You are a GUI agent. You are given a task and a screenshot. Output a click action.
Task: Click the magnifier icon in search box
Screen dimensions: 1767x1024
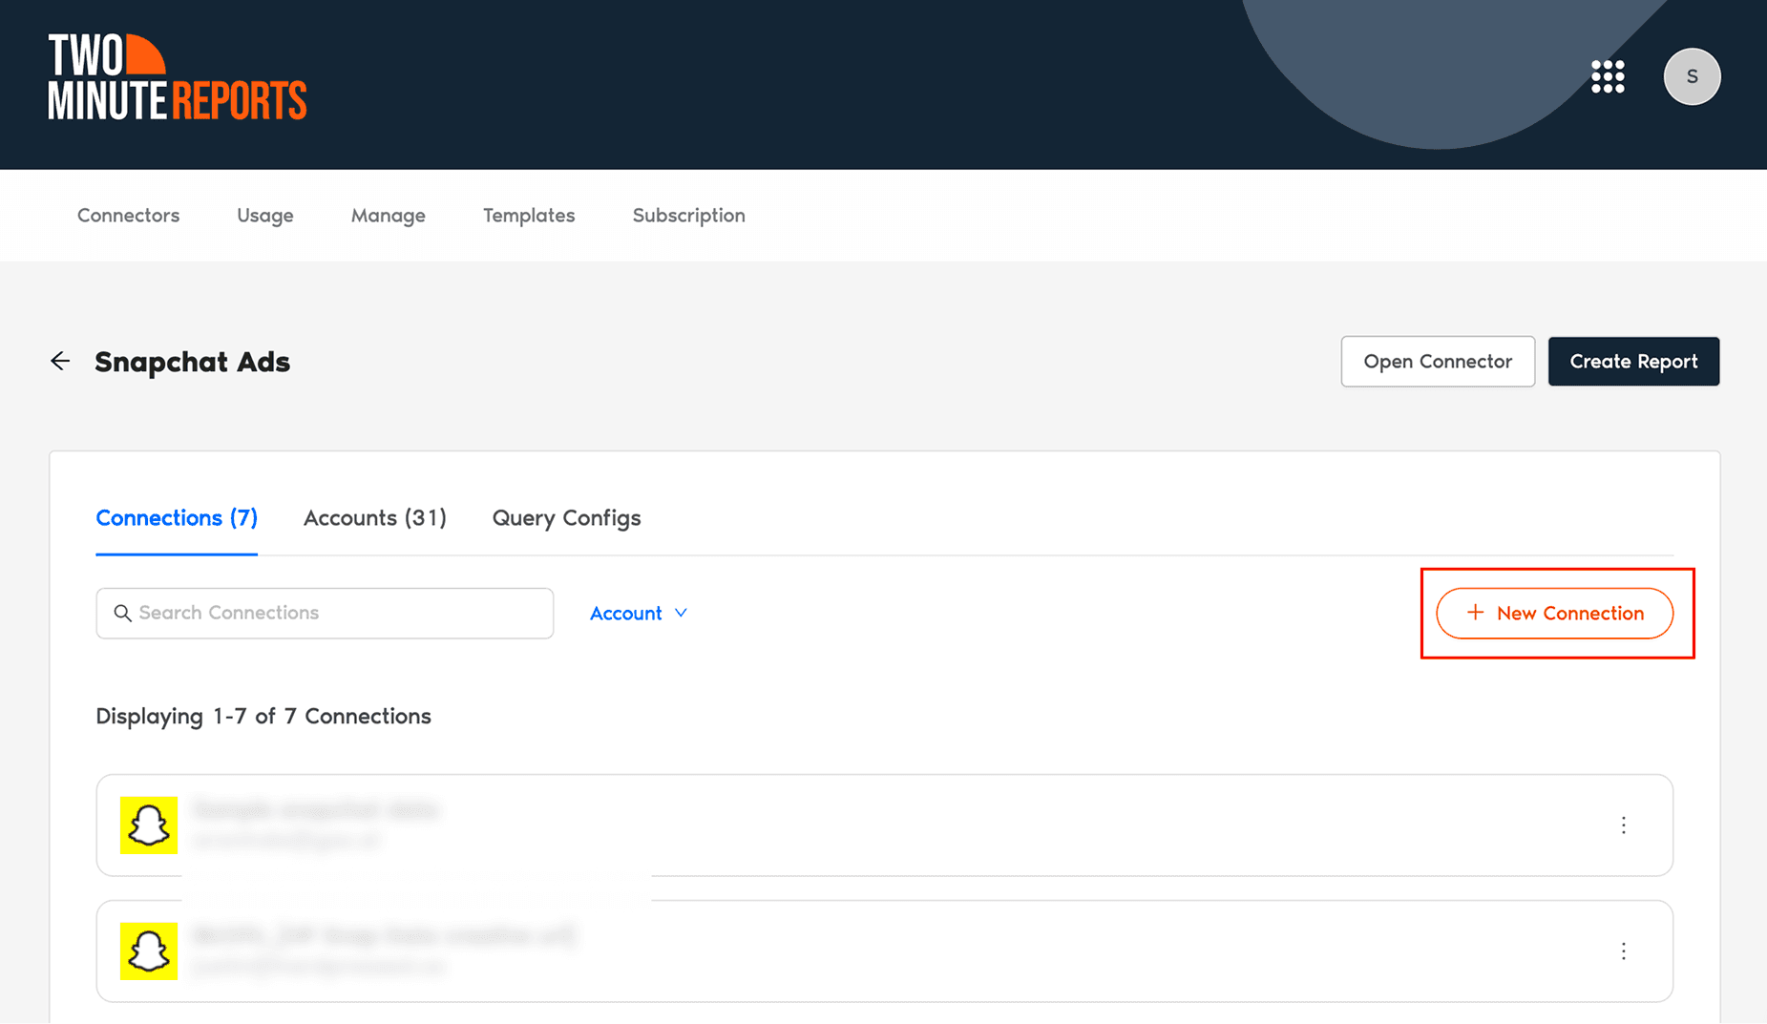point(123,613)
